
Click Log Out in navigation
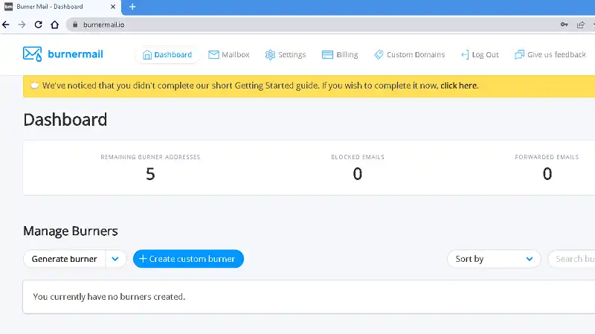click(480, 54)
